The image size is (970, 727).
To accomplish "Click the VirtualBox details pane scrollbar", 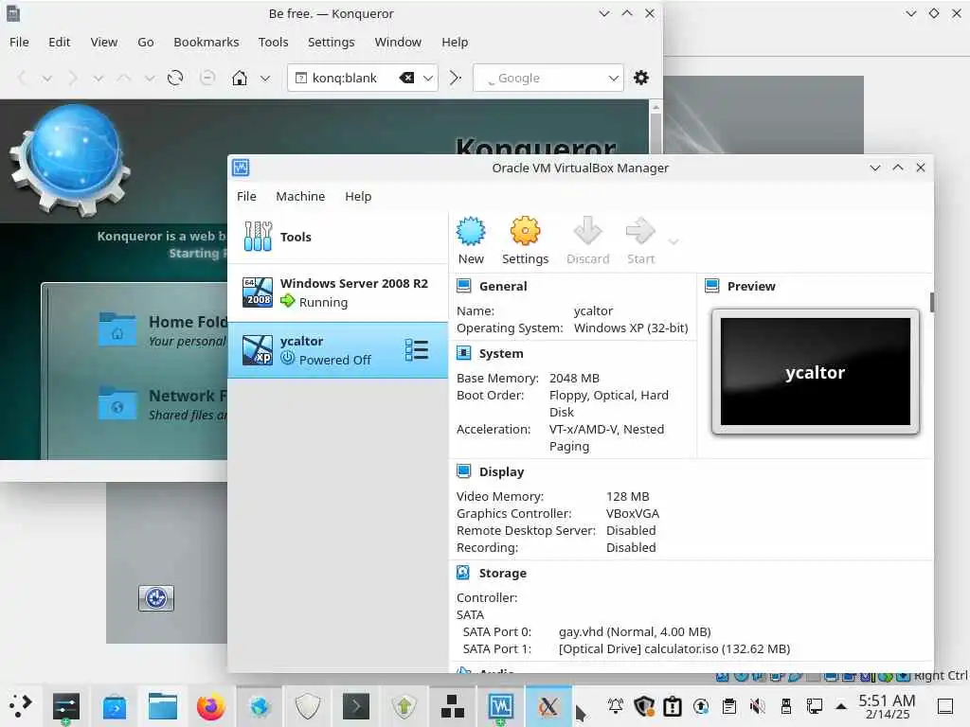I will [932, 302].
